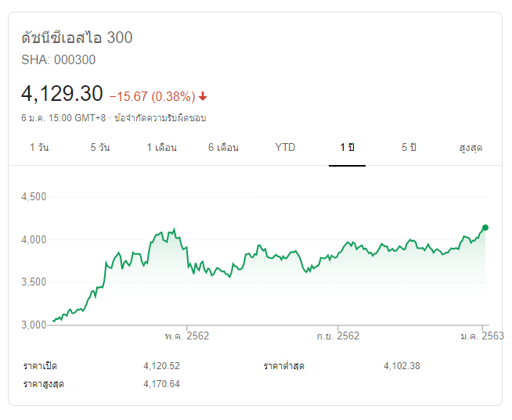Switch to the 5 วัน tab
The height and width of the screenshot is (420, 512).
point(99,148)
